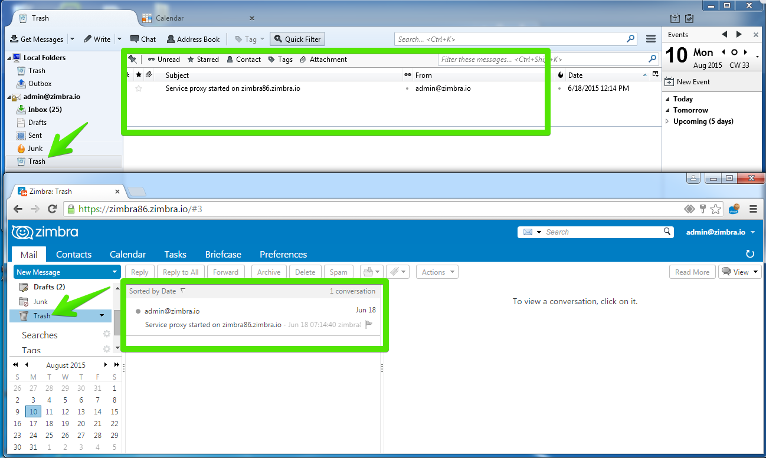766x458 pixels.
Task: Select Inbox (25) folder in Thunderbird
Action: [x=45, y=110]
